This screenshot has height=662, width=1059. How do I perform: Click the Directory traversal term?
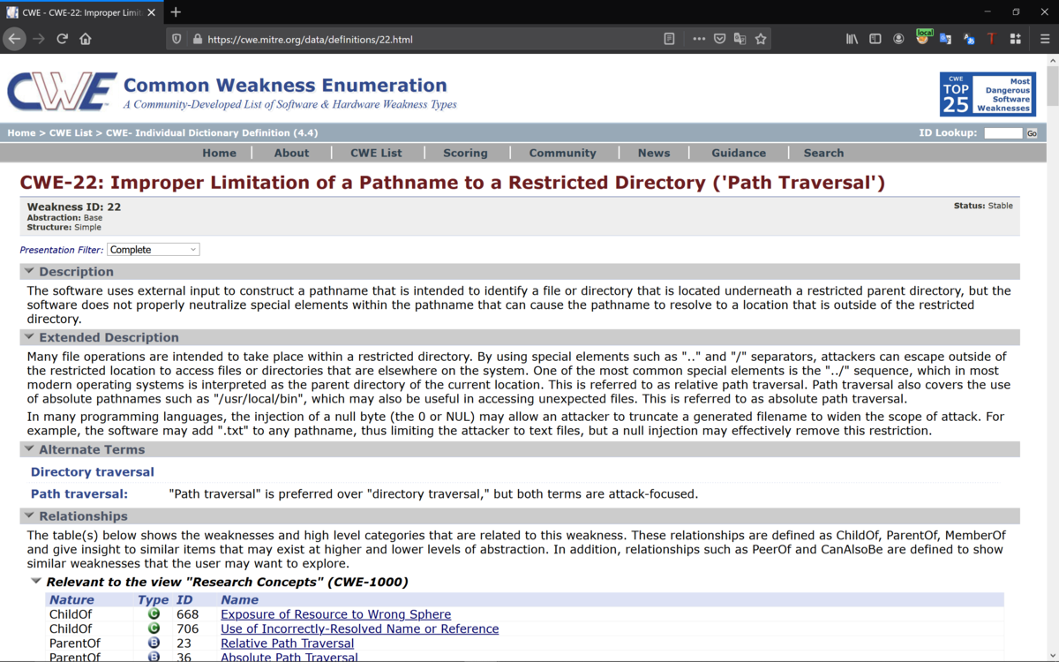point(93,472)
